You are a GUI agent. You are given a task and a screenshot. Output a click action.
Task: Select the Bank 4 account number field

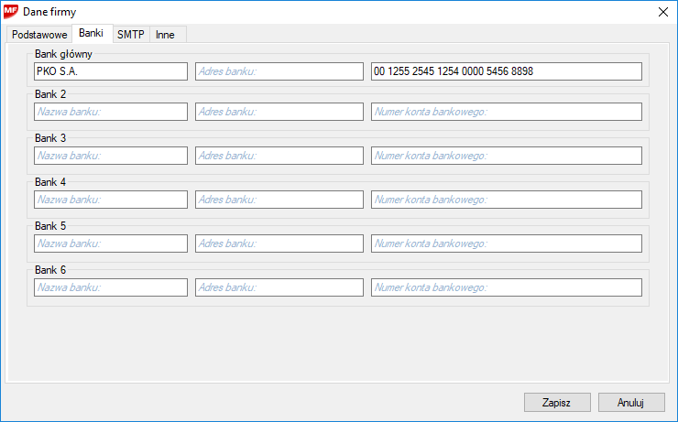[x=506, y=200]
